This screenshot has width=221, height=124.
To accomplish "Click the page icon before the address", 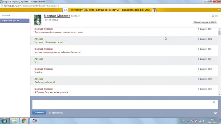I will tap(2, 6).
